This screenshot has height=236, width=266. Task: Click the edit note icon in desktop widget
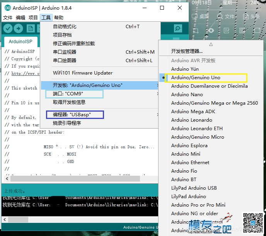point(227,31)
